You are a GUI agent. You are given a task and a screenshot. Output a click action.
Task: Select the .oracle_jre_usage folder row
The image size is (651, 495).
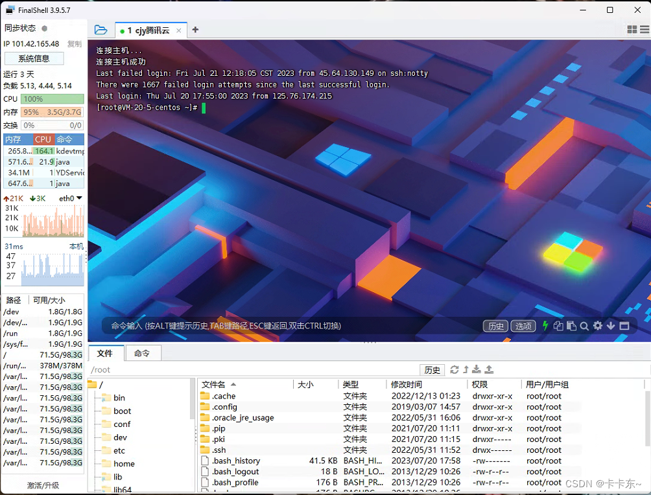point(390,417)
